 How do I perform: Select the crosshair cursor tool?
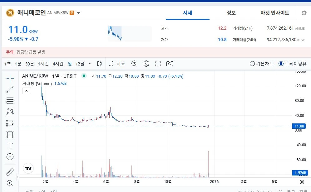[x=10, y=78]
